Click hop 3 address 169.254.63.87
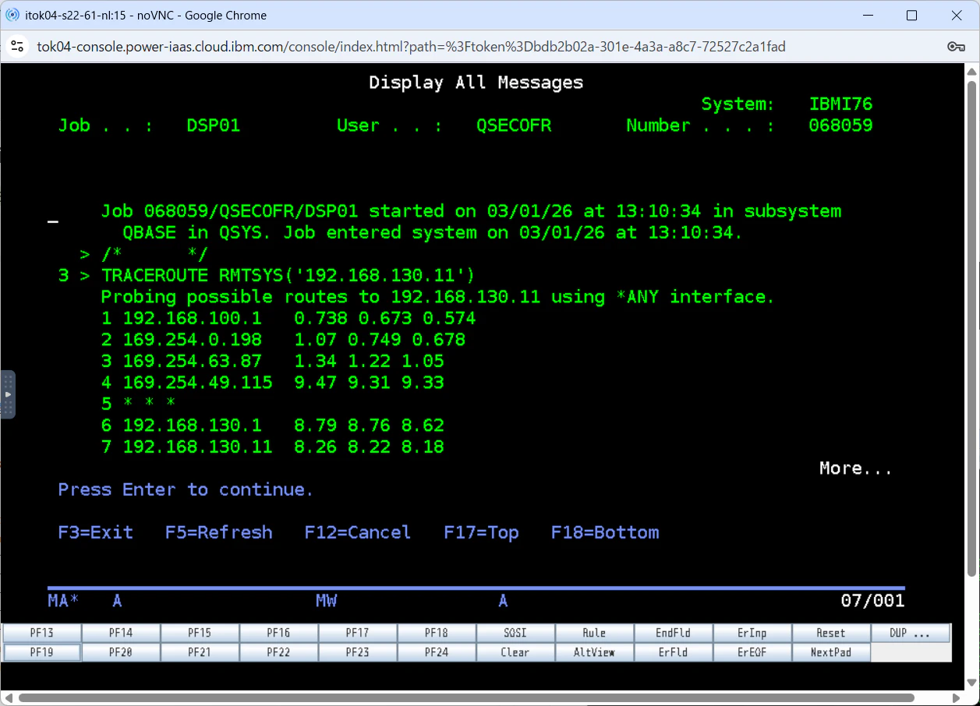Image resolution: width=980 pixels, height=706 pixels. (x=192, y=361)
